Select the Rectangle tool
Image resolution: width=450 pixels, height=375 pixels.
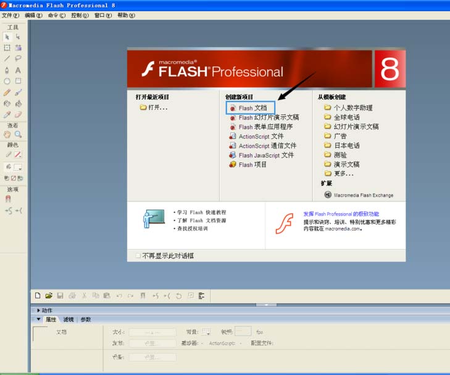click(x=18, y=81)
